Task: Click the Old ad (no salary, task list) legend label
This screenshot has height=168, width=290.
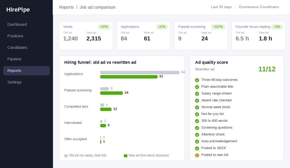Action: (88, 155)
